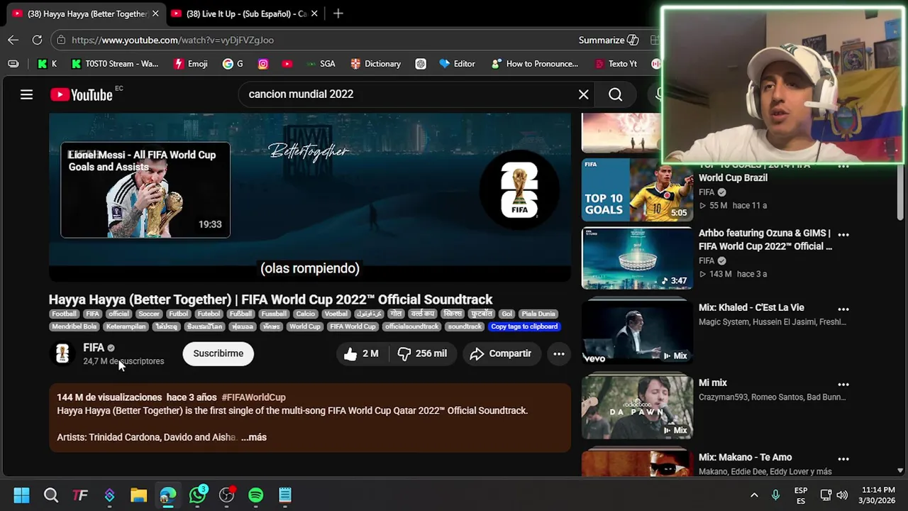
Task: Open the Windows Start menu
Action: 21,495
